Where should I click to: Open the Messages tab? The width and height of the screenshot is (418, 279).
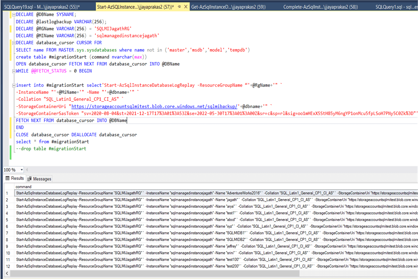pos(39,179)
